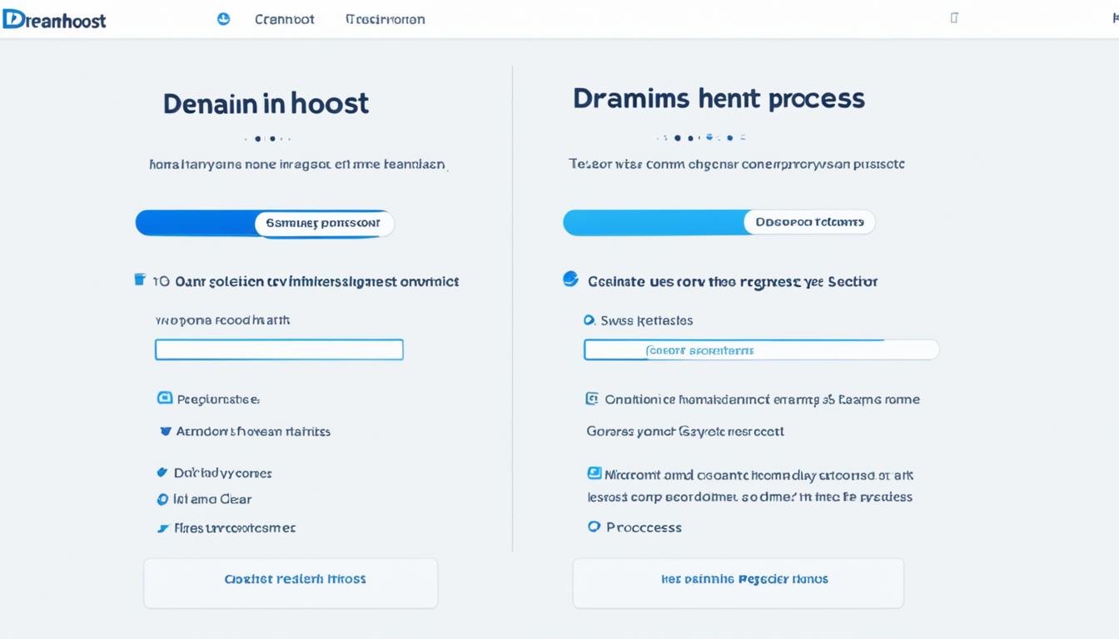Select the 'Proccess' radio option

click(x=594, y=527)
